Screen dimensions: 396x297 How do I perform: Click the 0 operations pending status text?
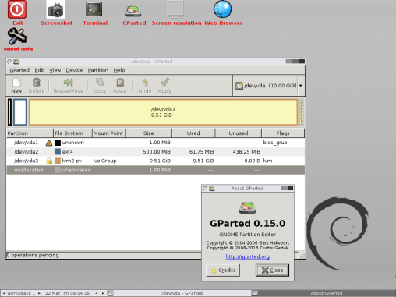pyautogui.click(x=33, y=255)
